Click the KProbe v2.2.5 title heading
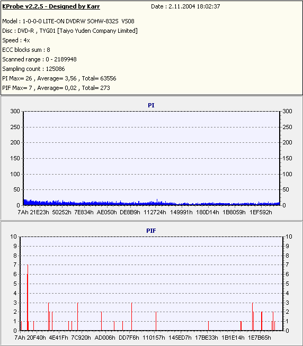This screenshot has height=346, width=303. point(51,6)
